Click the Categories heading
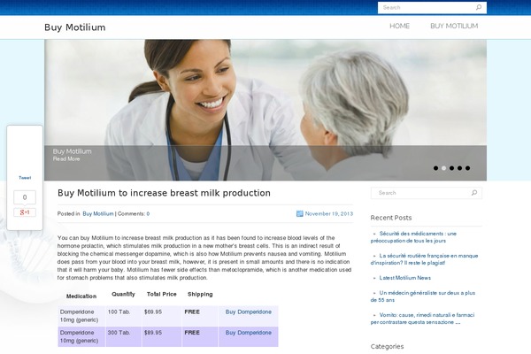531x354 pixels. (x=387, y=347)
